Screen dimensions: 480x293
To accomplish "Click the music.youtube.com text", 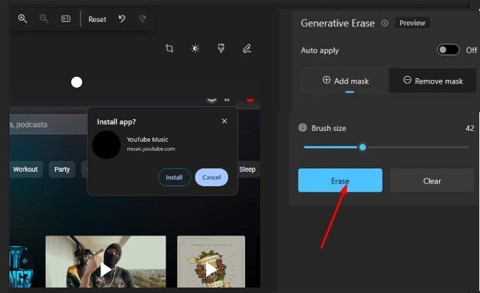I will click(151, 149).
